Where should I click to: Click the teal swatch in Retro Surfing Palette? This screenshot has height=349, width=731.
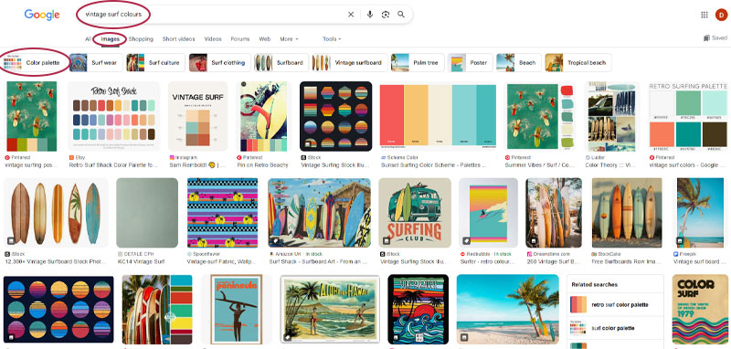(688, 133)
